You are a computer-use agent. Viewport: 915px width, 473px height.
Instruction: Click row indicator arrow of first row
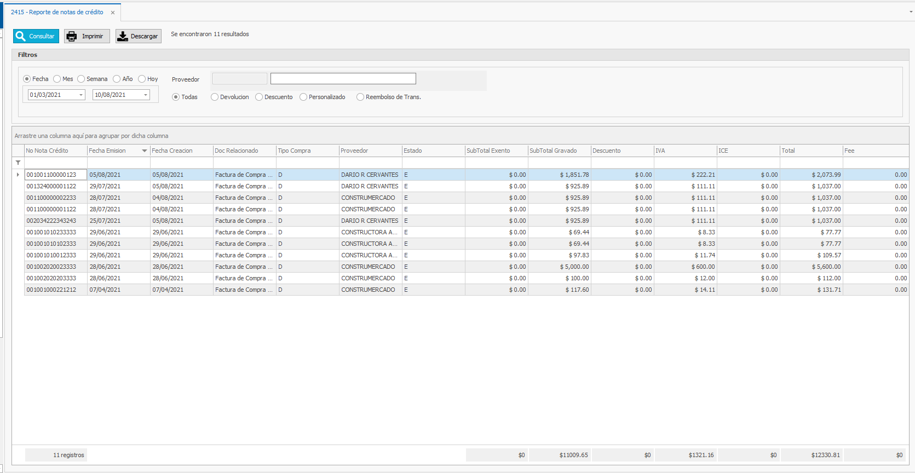pyautogui.click(x=18, y=175)
